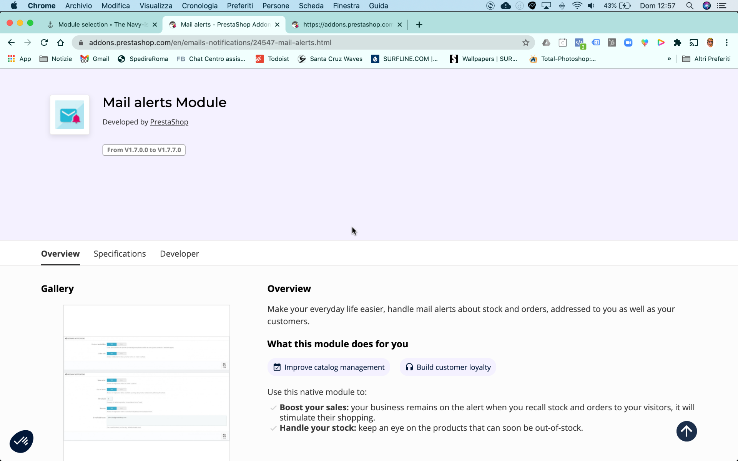Open the Cast media icon in toolbar
The width and height of the screenshot is (738, 461).
[694, 43]
